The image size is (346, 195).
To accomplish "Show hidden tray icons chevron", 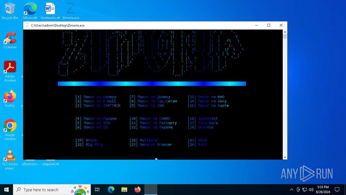I will click(x=291, y=190).
